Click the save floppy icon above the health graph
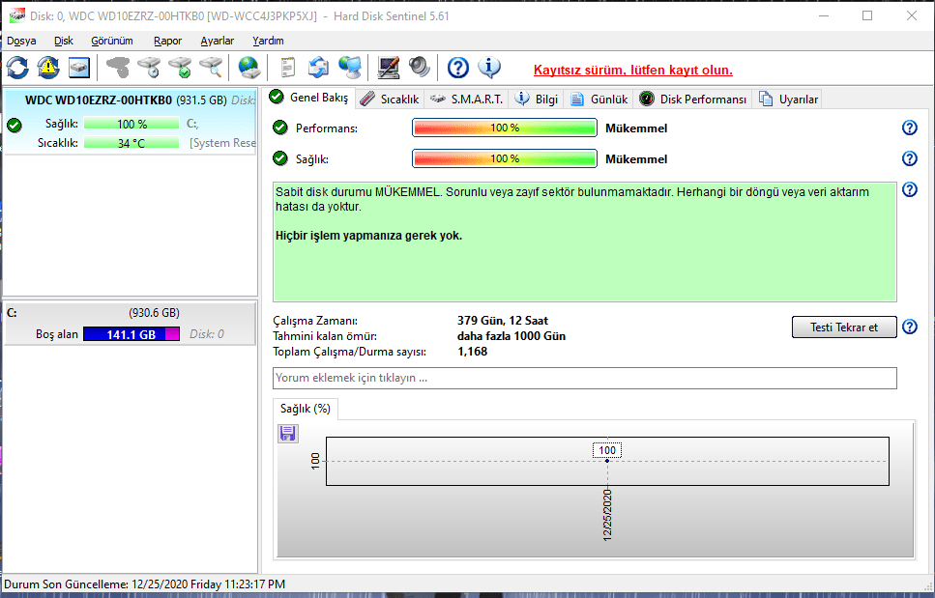Viewport: 935px width, 598px height. tap(288, 434)
